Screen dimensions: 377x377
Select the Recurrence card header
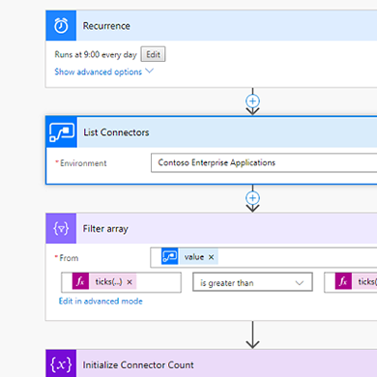point(212,25)
